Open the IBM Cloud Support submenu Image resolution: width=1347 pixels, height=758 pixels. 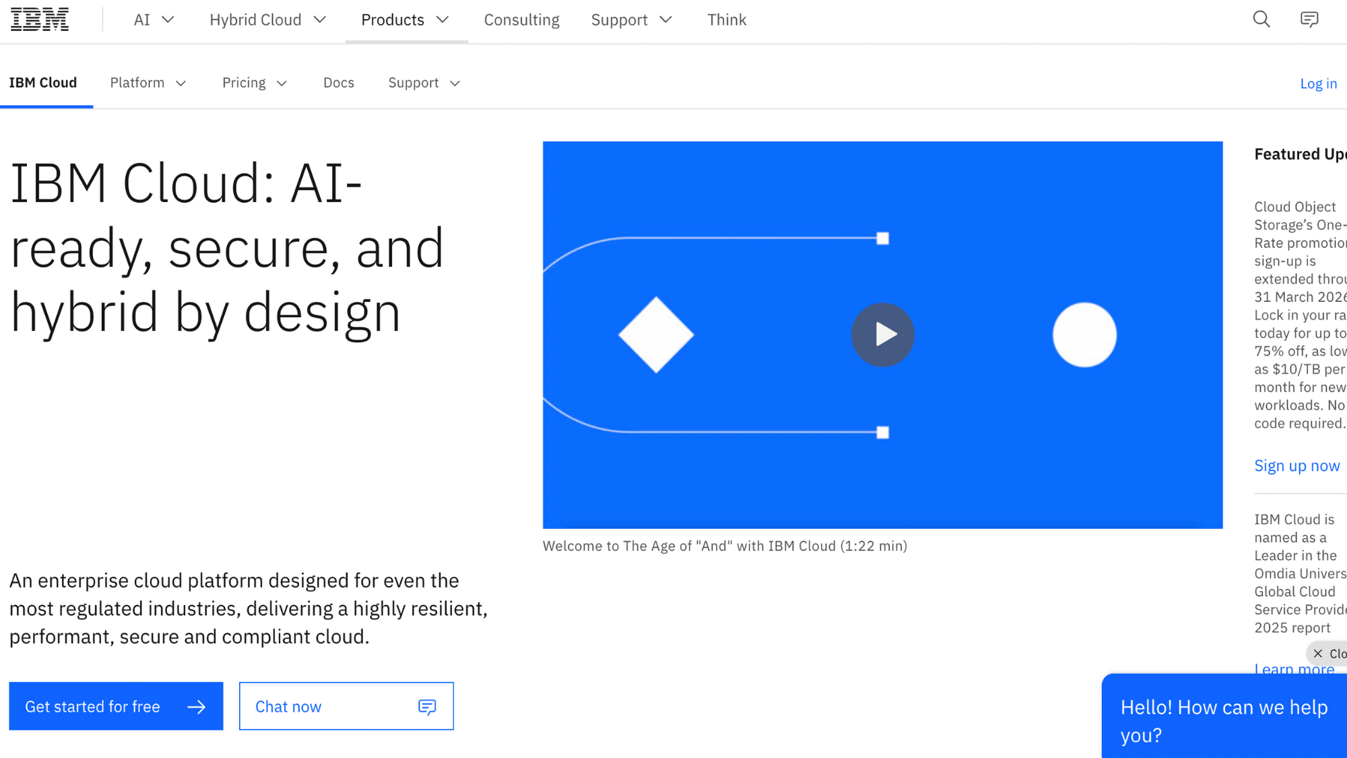coord(424,83)
